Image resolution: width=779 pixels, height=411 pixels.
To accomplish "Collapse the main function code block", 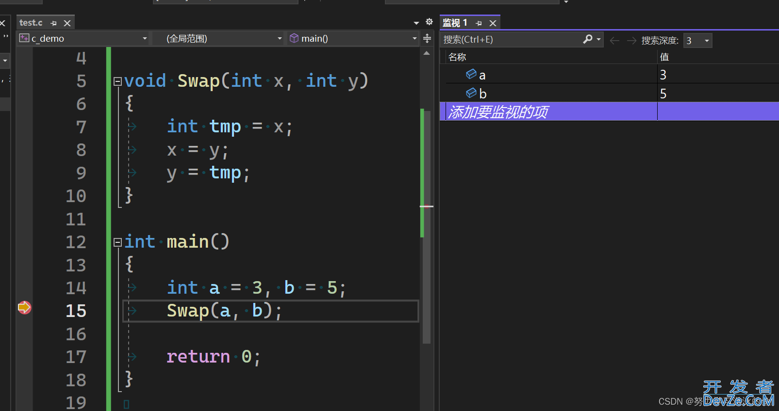I will pos(117,242).
